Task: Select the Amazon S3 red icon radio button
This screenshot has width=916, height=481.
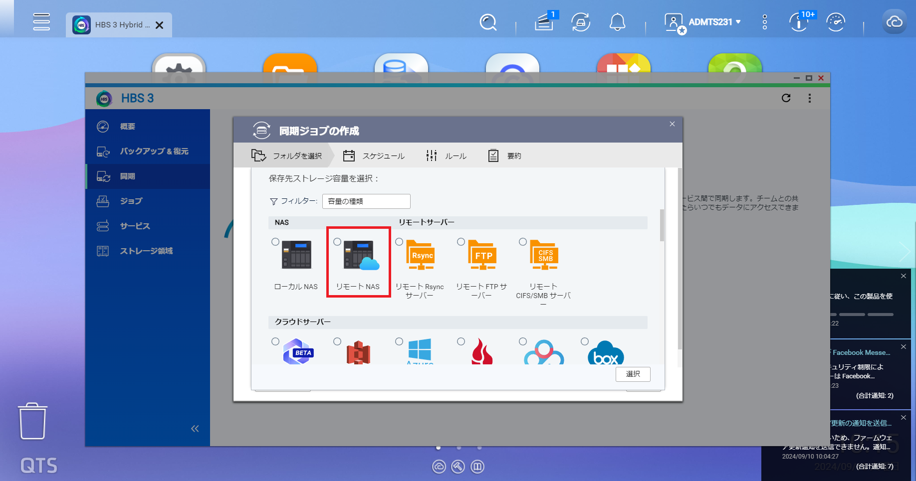Action: [337, 341]
